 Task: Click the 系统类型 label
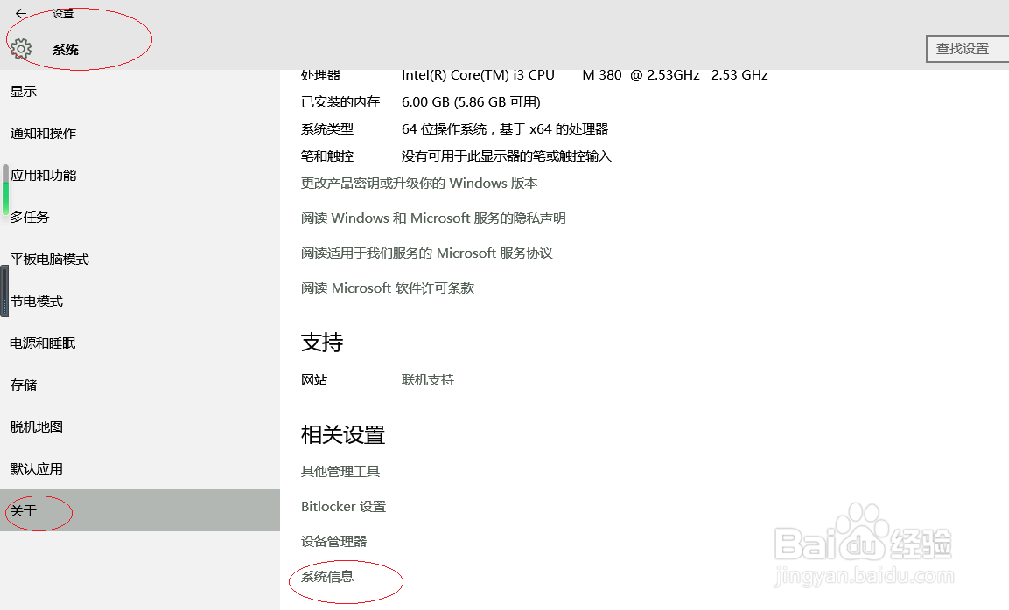pyautogui.click(x=327, y=129)
